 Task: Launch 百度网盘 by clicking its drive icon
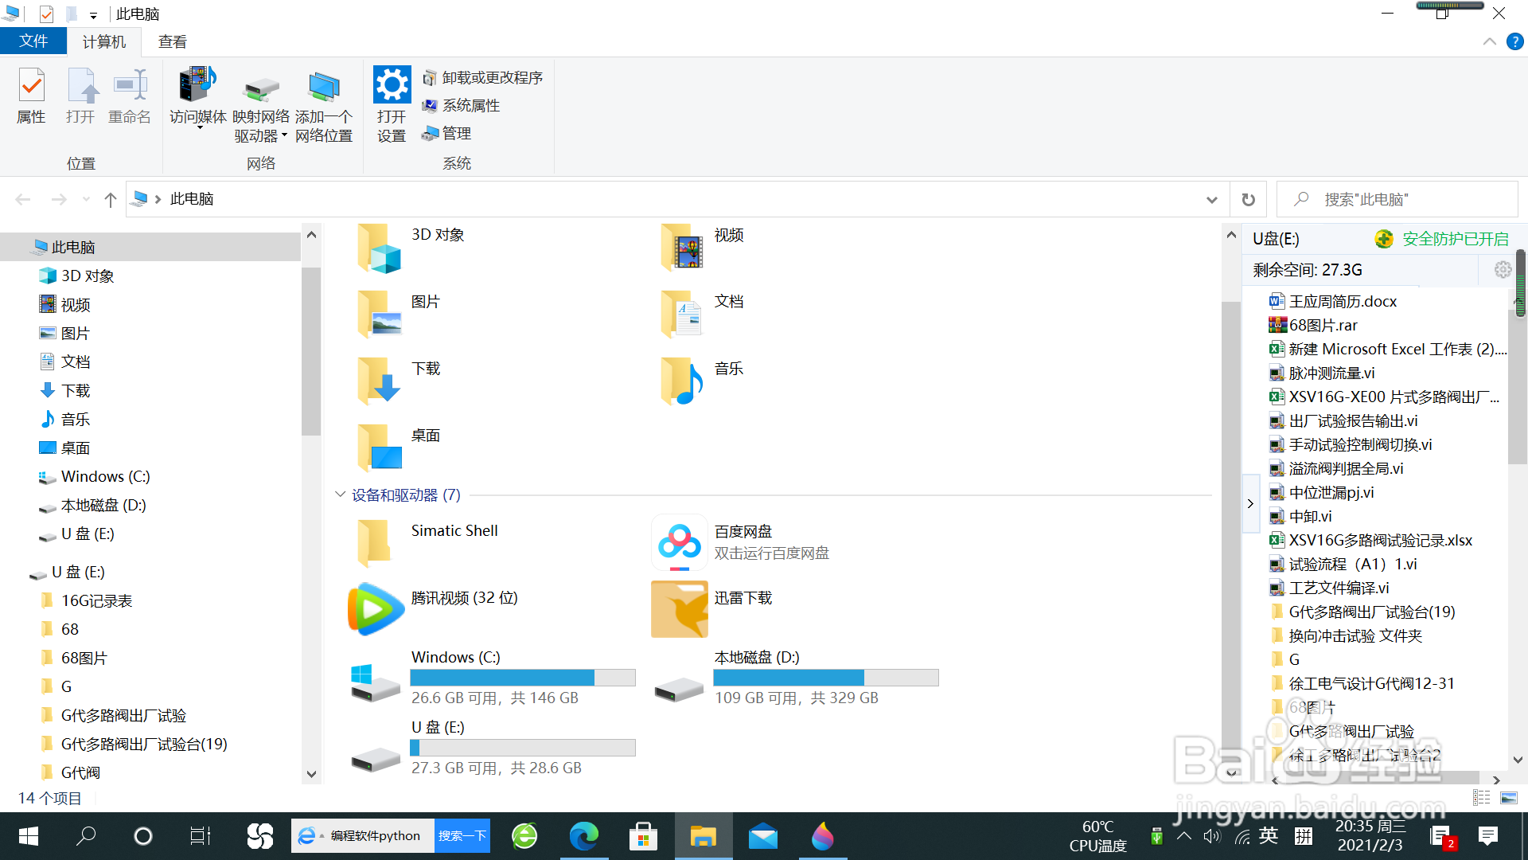(678, 542)
